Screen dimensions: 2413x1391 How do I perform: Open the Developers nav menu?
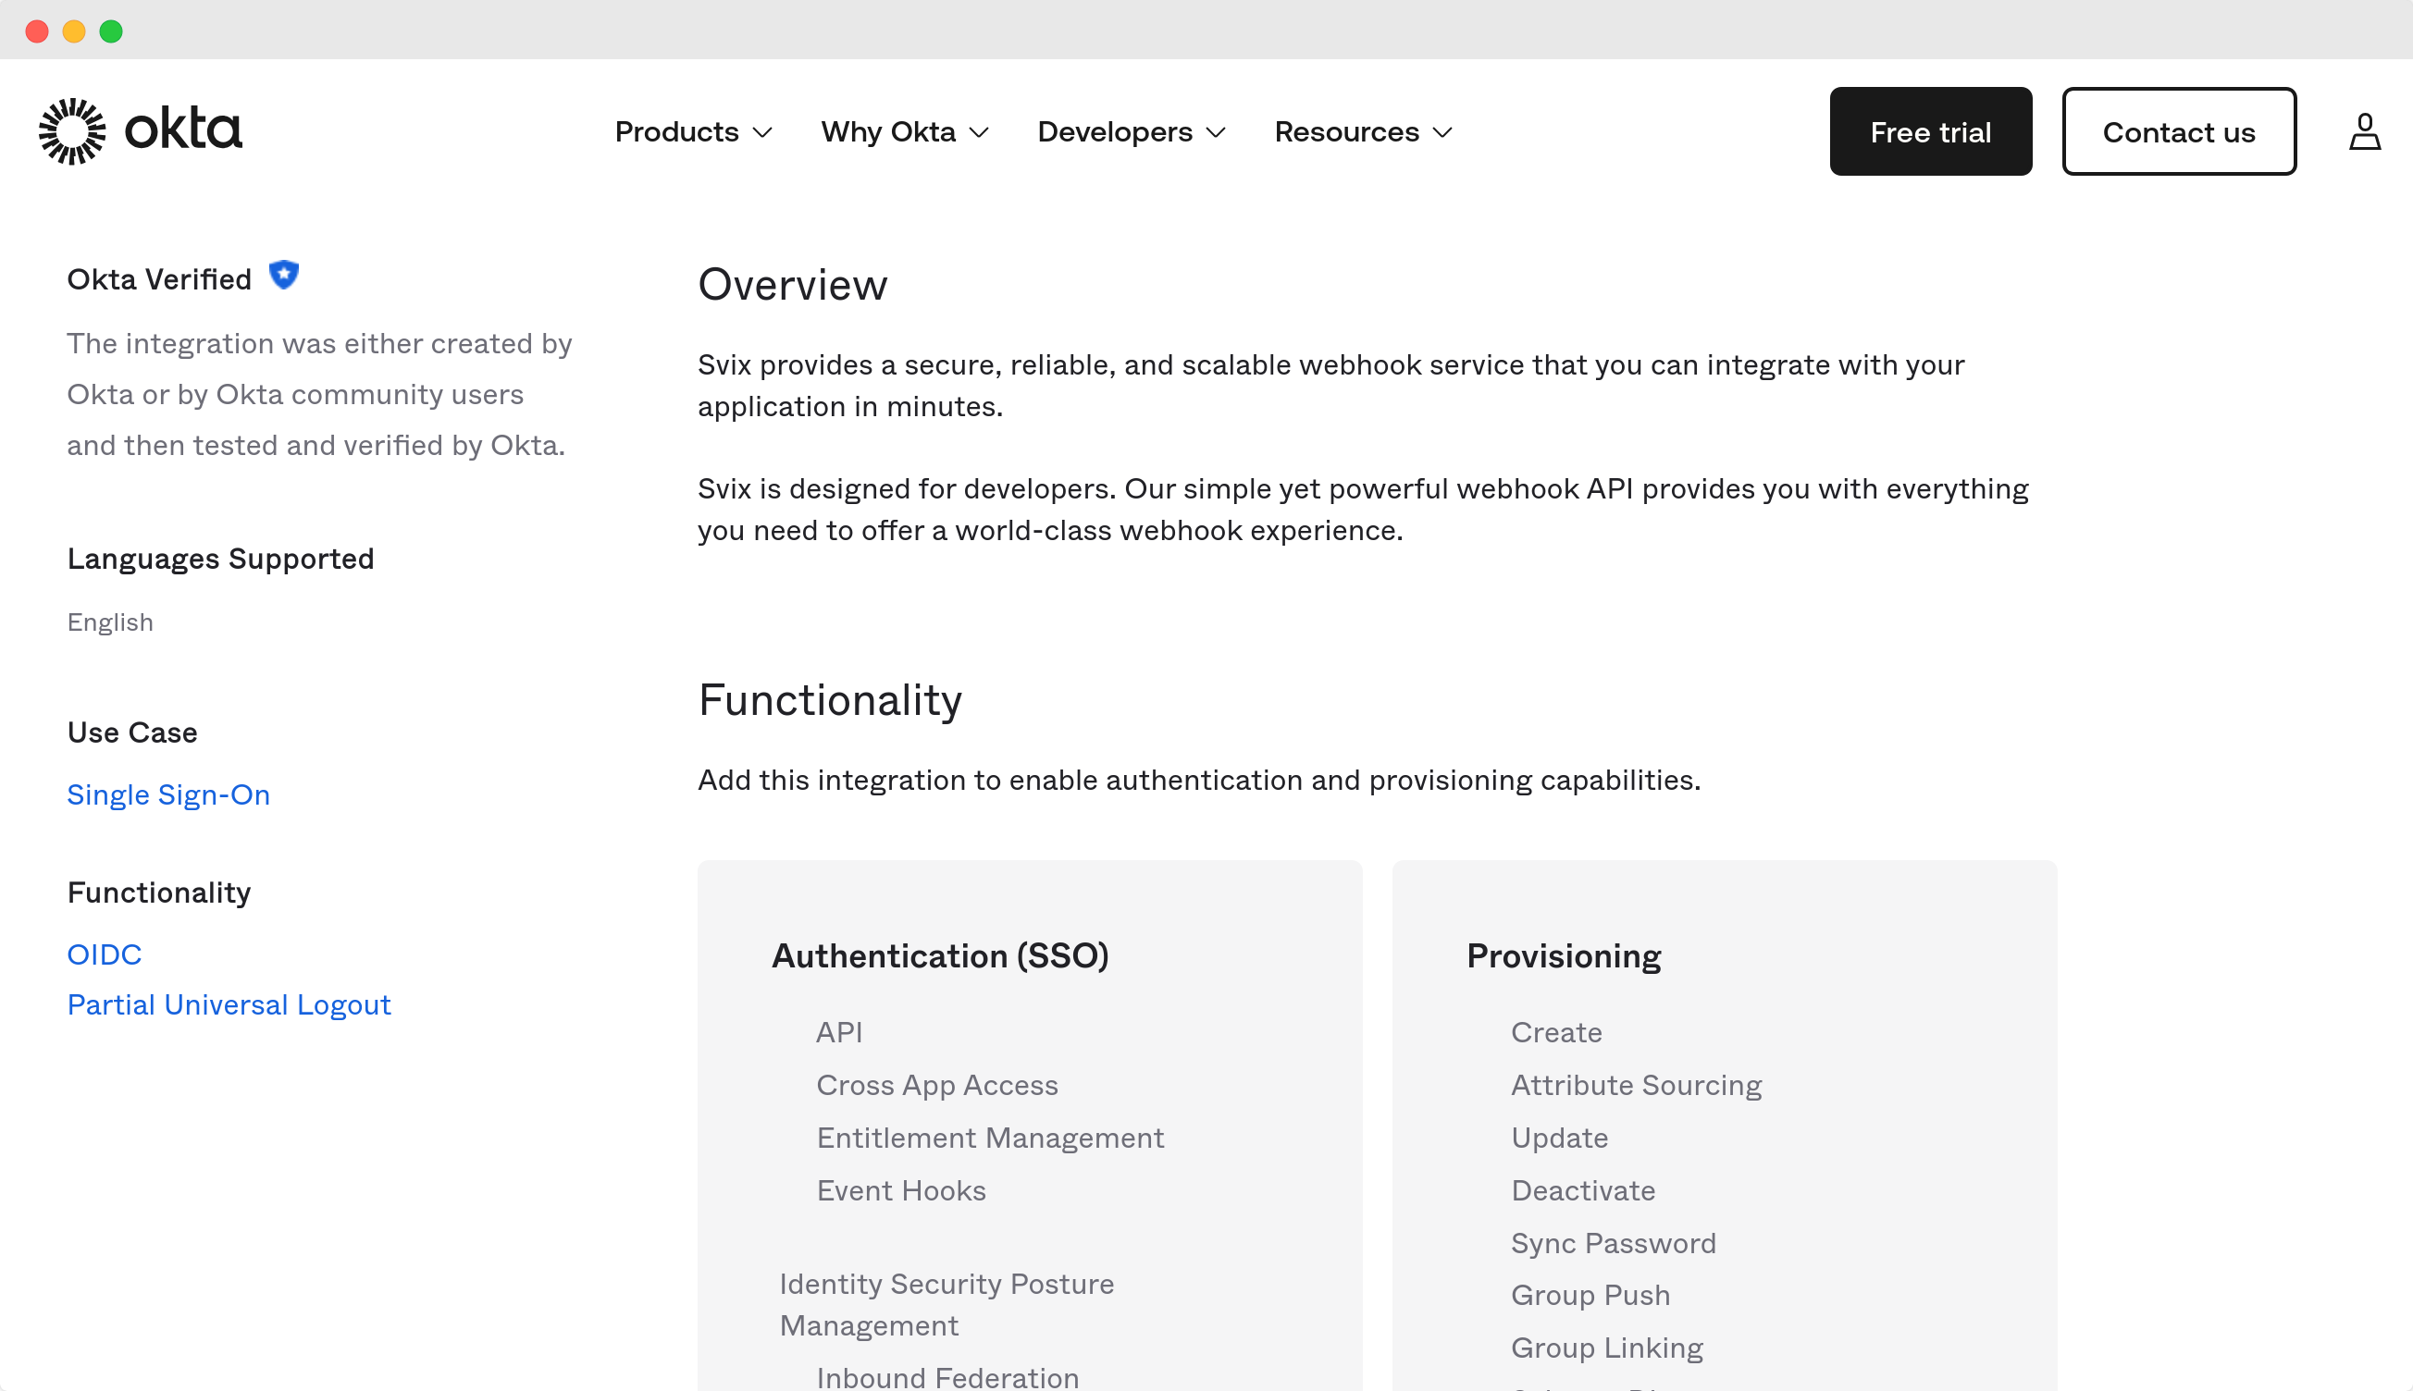[1114, 132]
